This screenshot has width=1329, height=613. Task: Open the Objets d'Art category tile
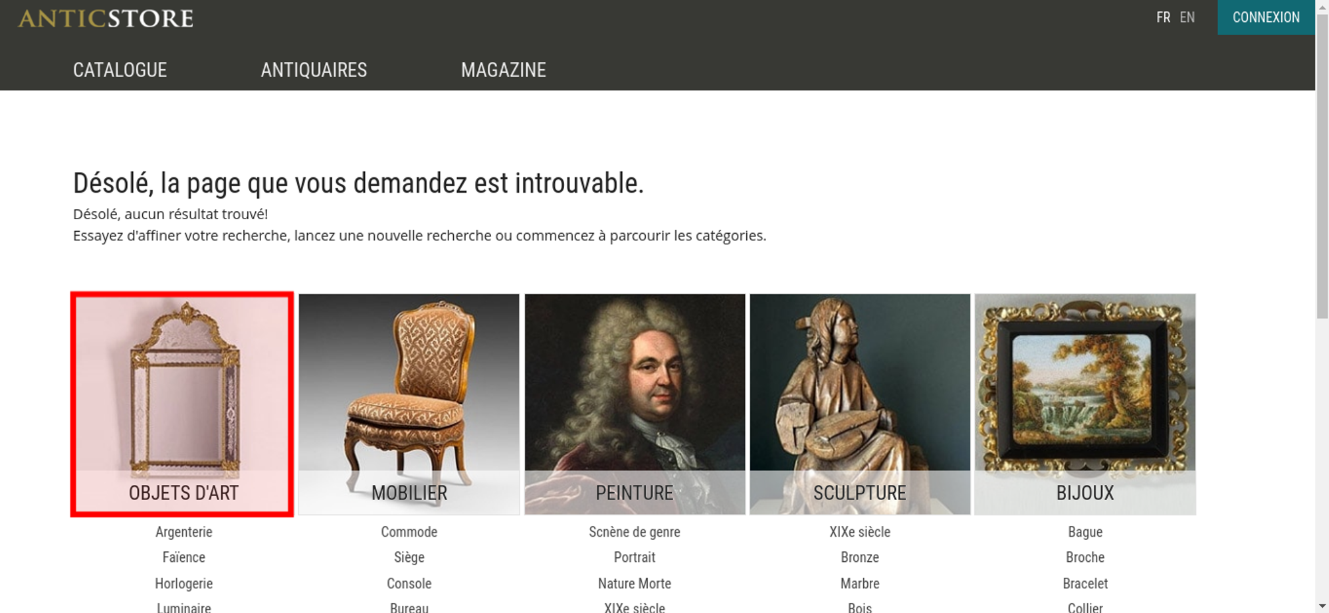(x=182, y=404)
